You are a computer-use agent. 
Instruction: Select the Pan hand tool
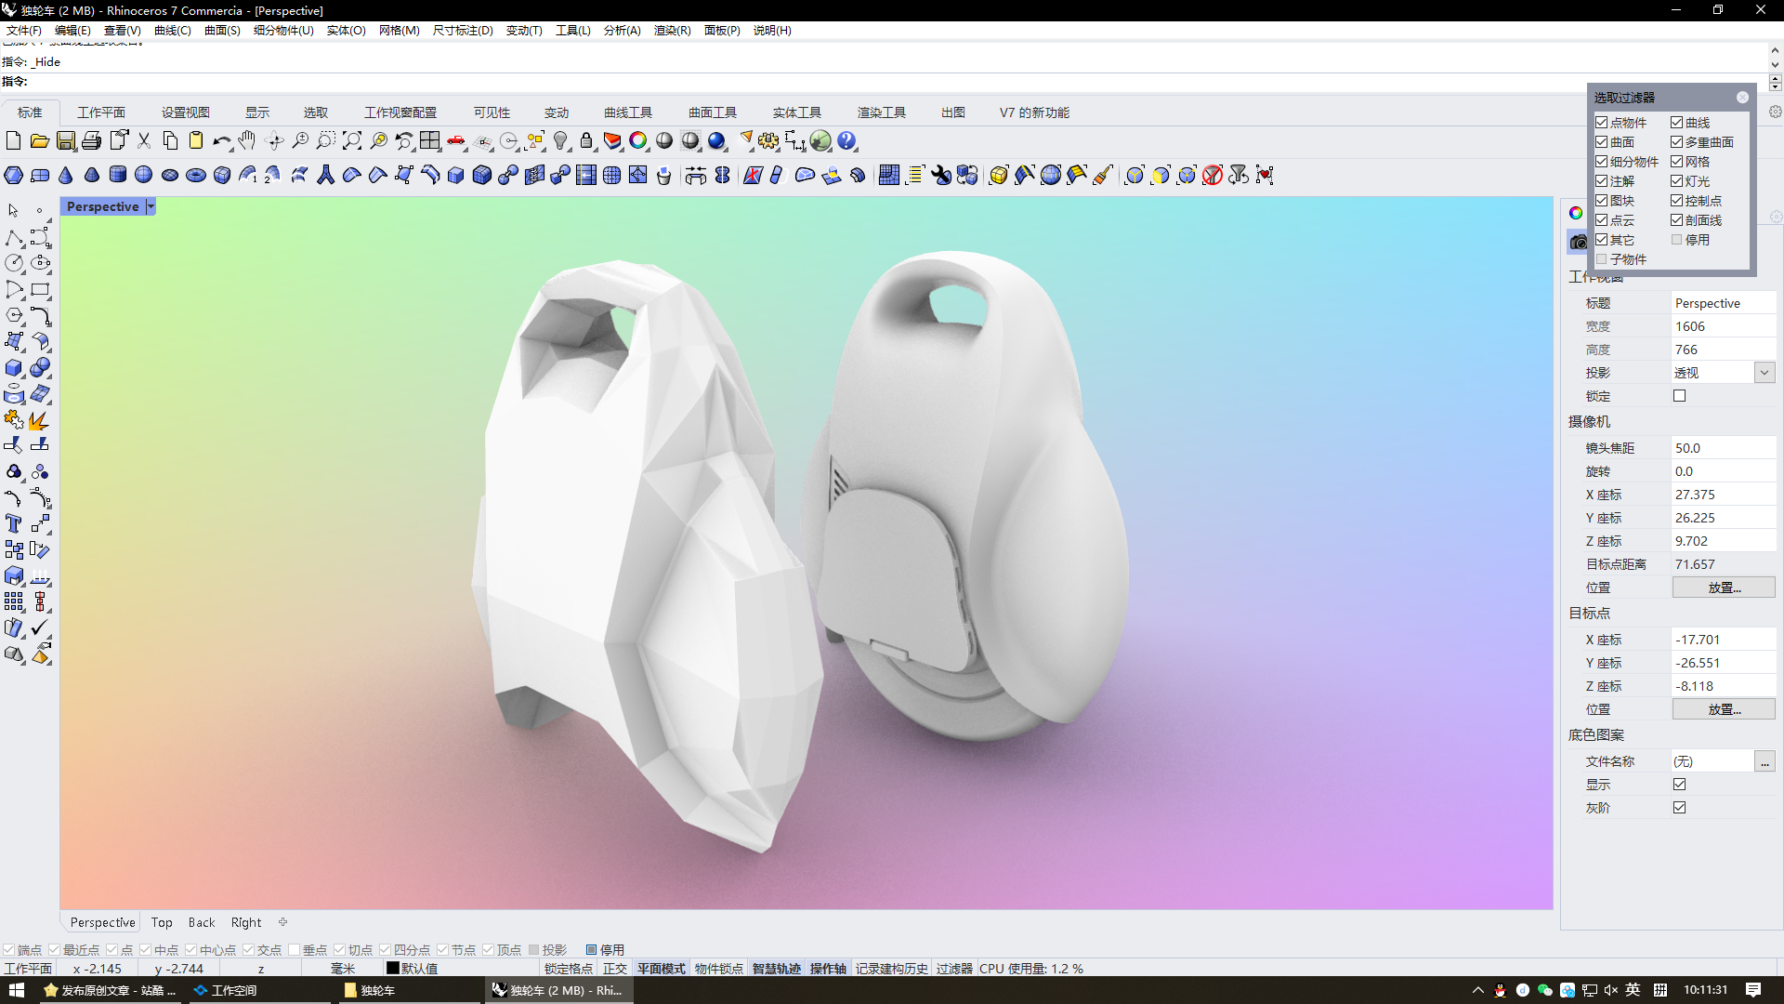point(246,141)
